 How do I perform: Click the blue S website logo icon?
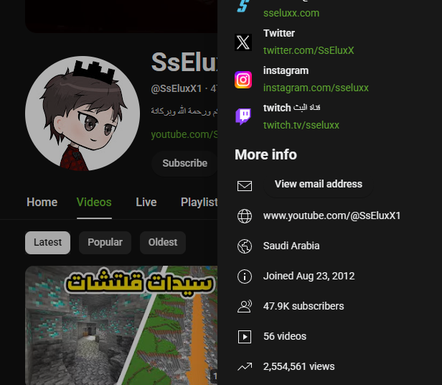tap(243, 6)
